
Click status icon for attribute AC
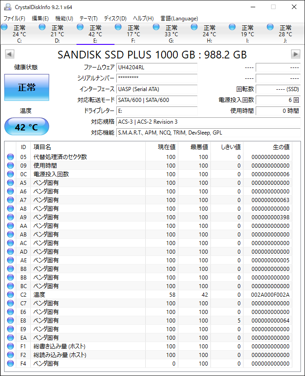point(10,243)
